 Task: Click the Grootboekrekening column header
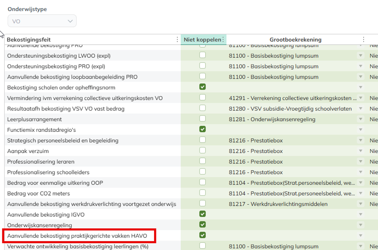(295, 40)
